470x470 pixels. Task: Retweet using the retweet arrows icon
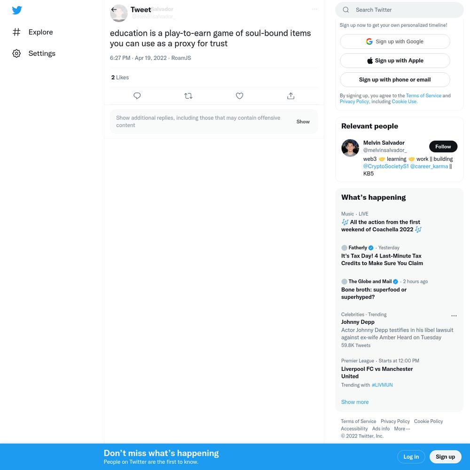pyautogui.click(x=188, y=96)
